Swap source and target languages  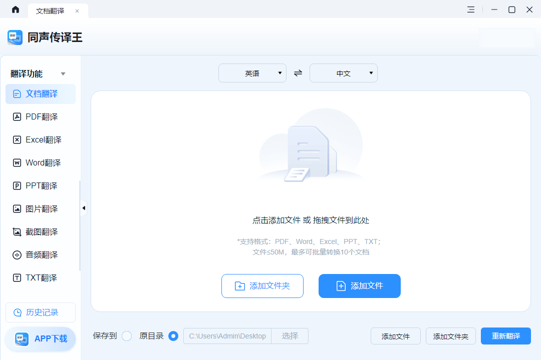[298, 73]
